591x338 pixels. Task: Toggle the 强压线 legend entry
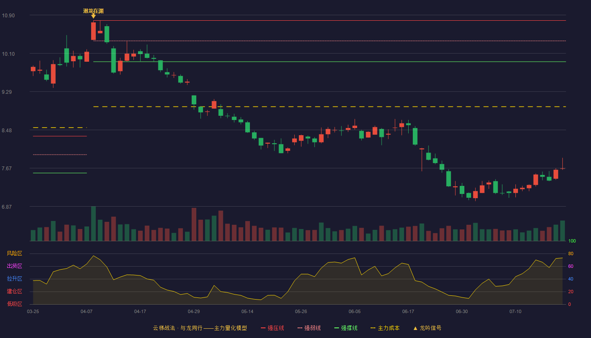pyautogui.click(x=272, y=328)
